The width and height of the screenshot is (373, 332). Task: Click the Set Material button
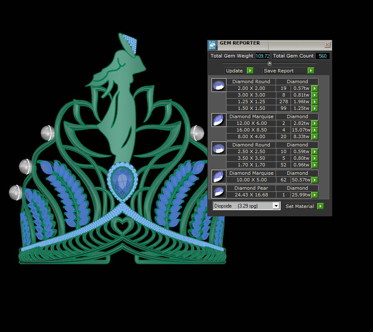[300, 206]
